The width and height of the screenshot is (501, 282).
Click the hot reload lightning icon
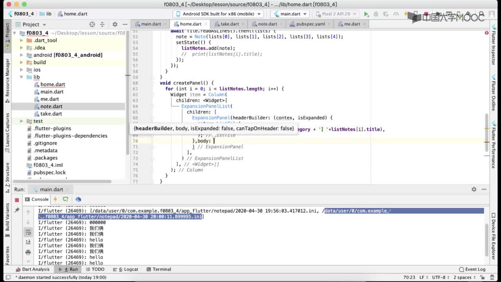[55, 199]
